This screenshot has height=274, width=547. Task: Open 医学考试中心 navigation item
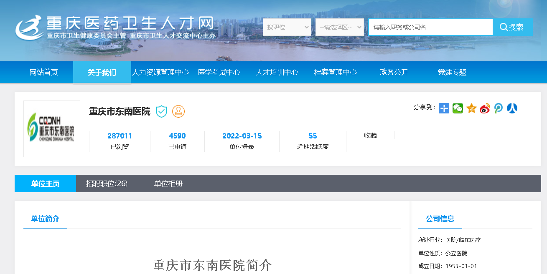tap(219, 73)
